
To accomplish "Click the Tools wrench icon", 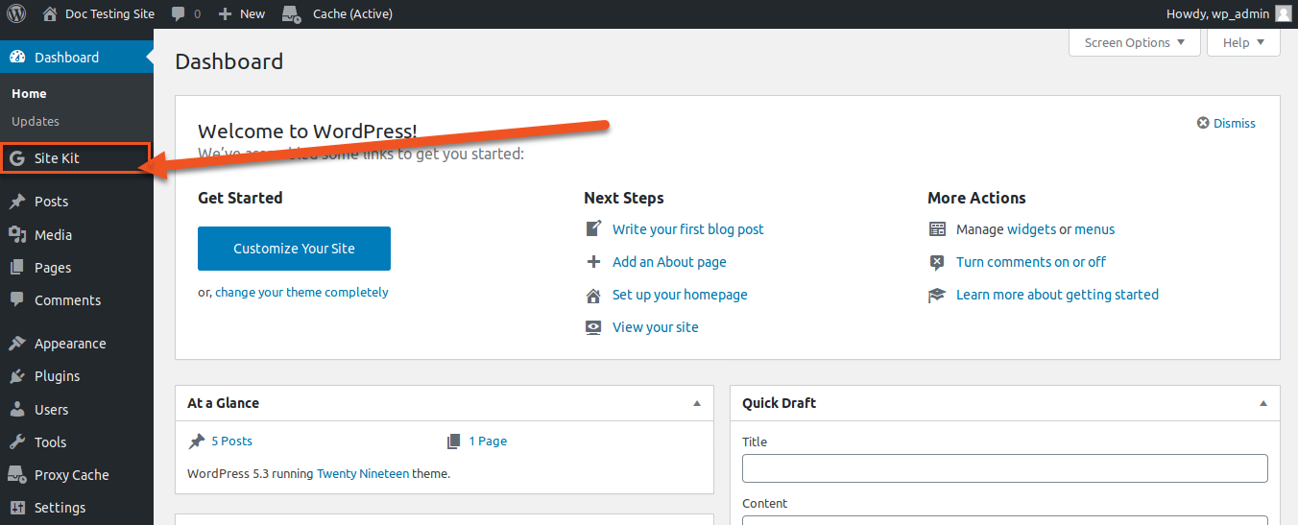I will coord(17,442).
